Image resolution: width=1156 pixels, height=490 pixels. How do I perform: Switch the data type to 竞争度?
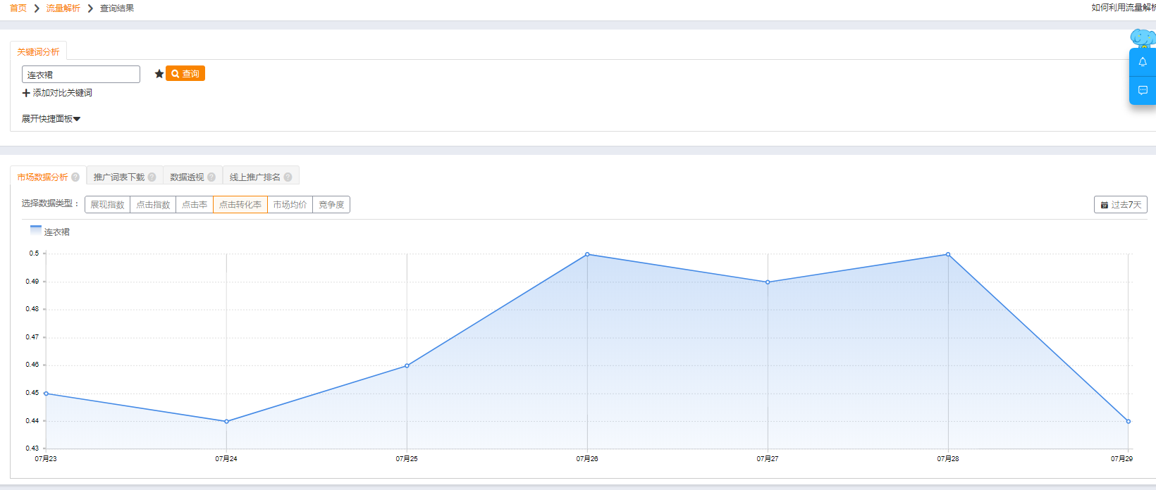331,205
